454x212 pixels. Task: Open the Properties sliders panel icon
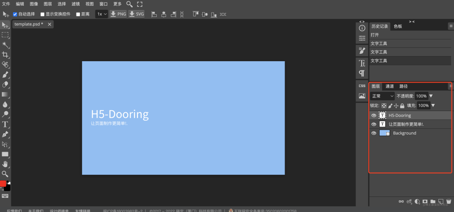(362, 38)
